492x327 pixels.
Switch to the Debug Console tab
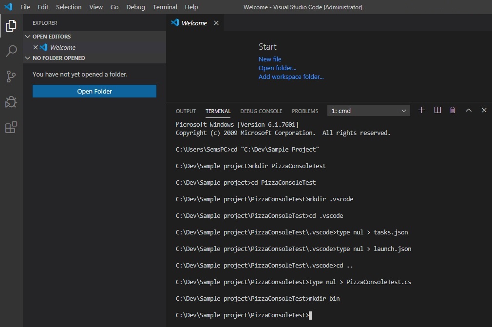261,111
